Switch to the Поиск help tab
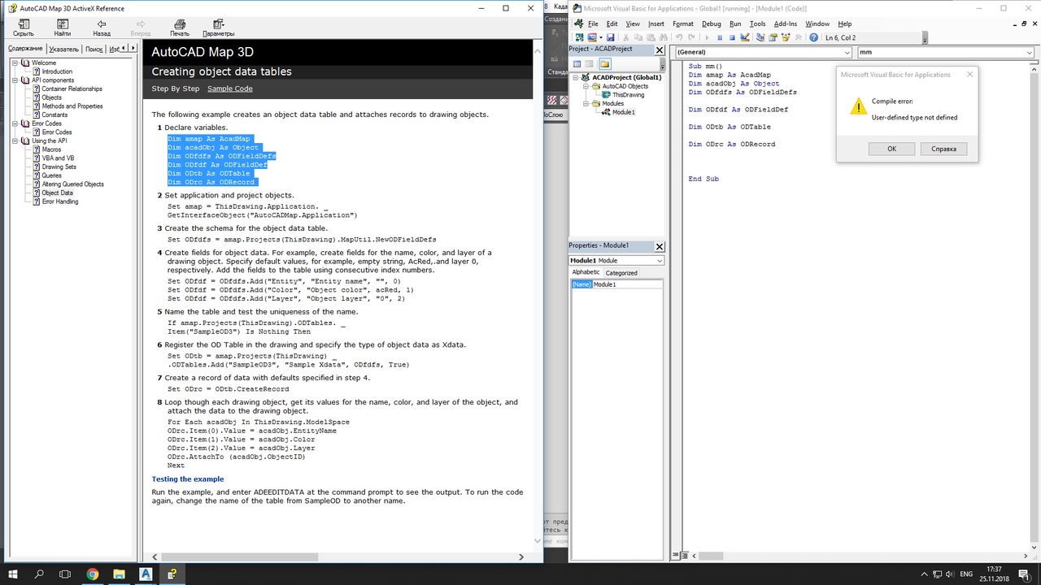 point(94,49)
